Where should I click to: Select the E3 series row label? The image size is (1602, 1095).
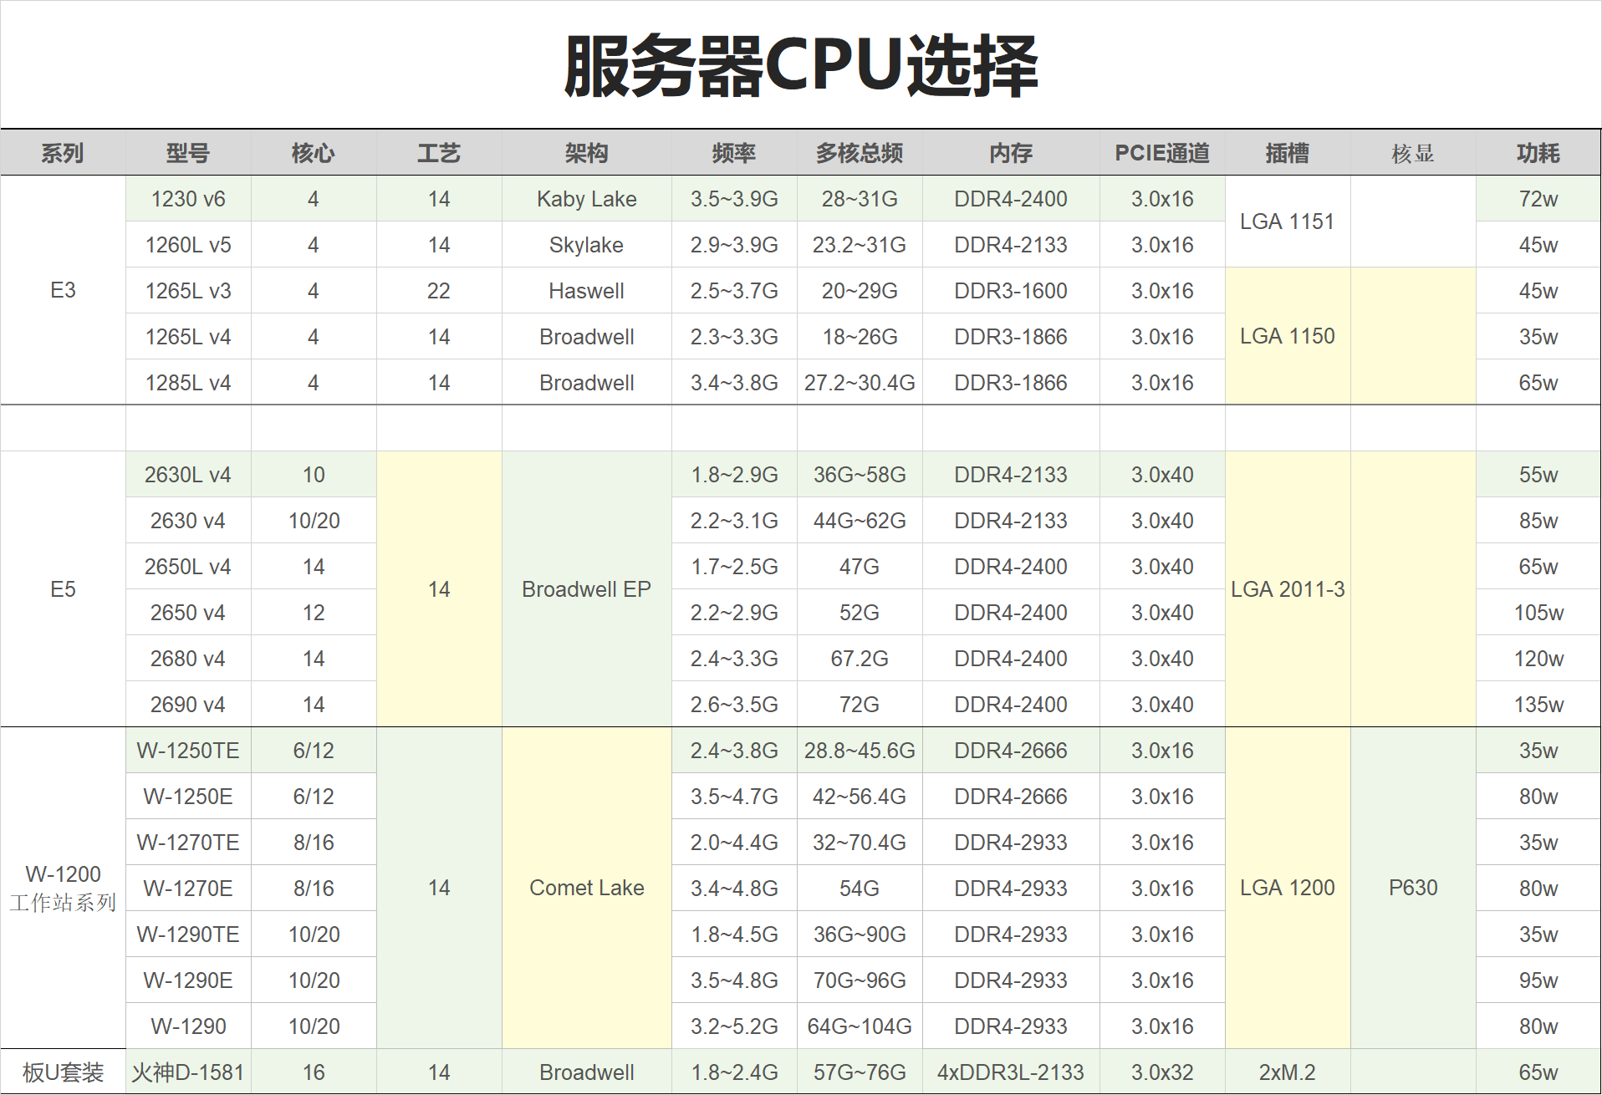coord(62,290)
